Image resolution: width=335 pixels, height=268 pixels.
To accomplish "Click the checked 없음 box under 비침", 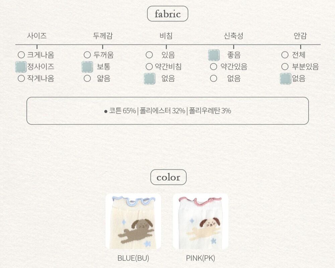I will point(149,79).
